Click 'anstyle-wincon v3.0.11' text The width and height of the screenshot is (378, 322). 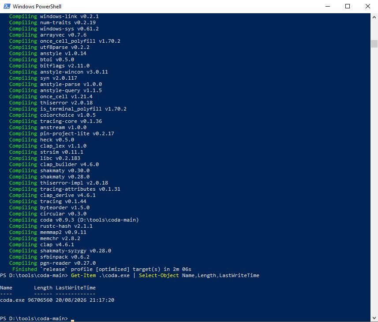click(x=74, y=72)
